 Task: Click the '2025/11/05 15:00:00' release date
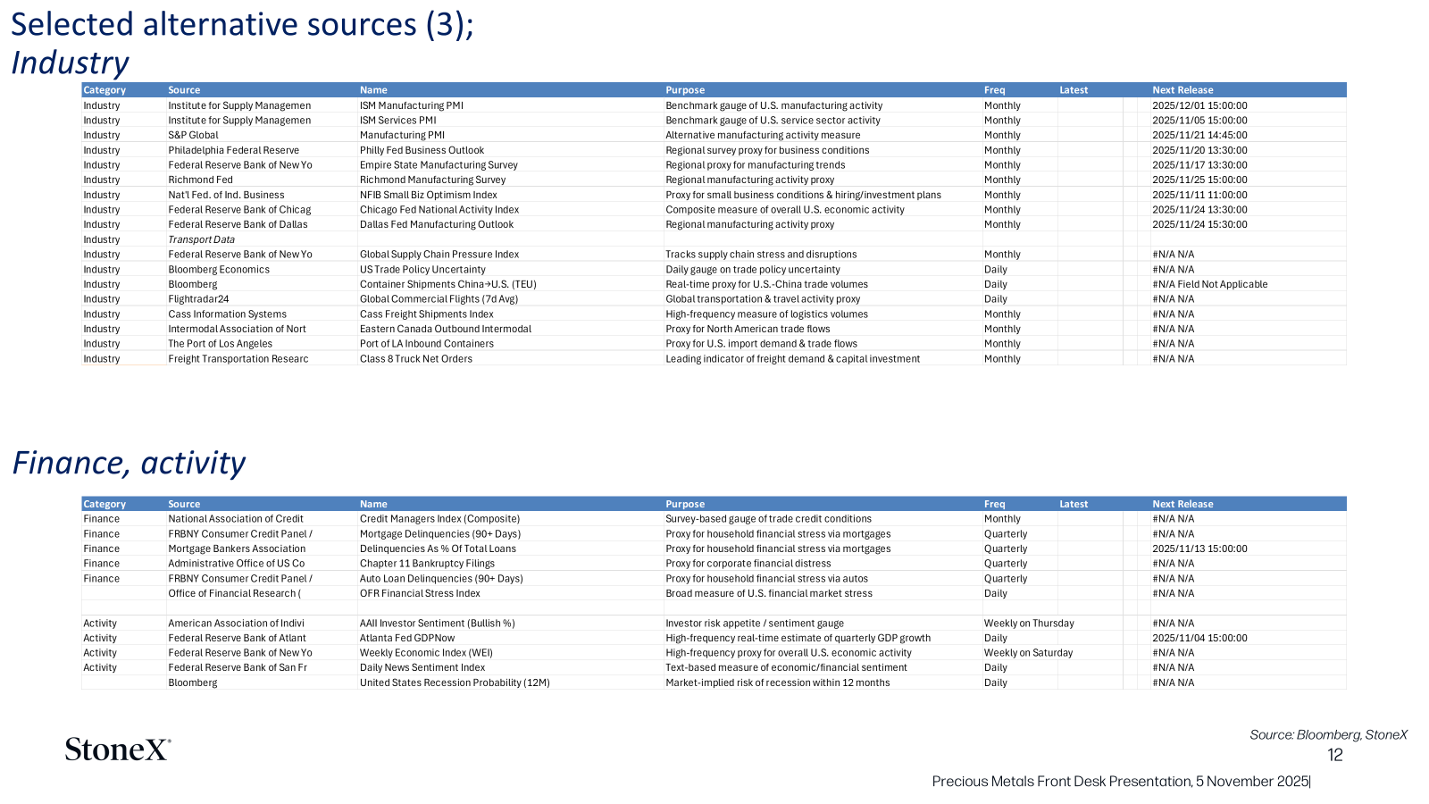(x=1199, y=121)
